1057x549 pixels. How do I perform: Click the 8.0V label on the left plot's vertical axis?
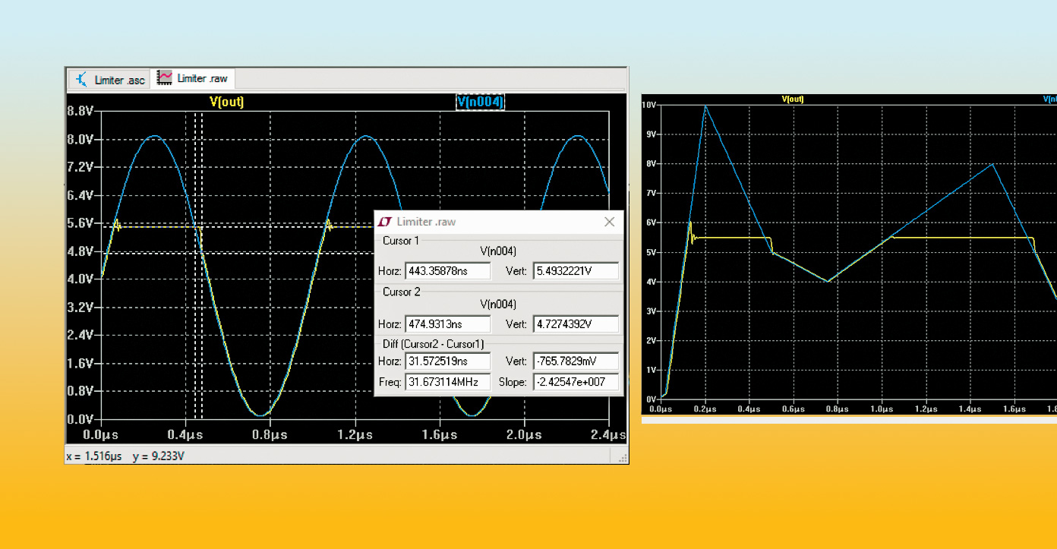pos(80,140)
